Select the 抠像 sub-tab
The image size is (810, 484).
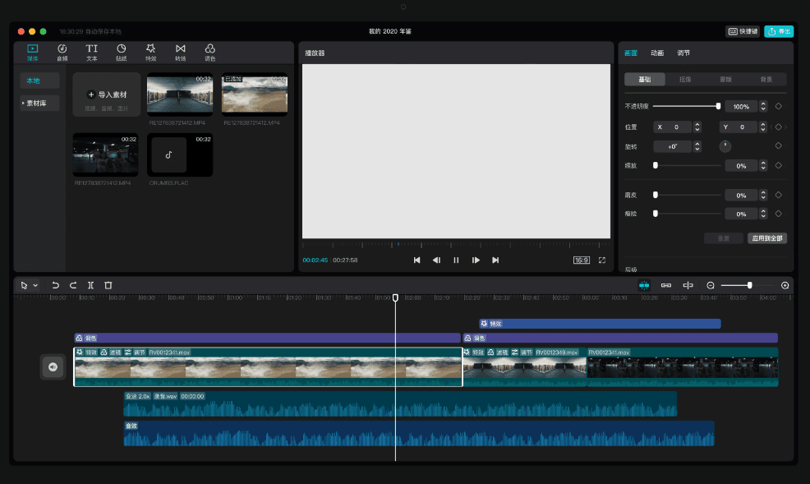(685, 80)
